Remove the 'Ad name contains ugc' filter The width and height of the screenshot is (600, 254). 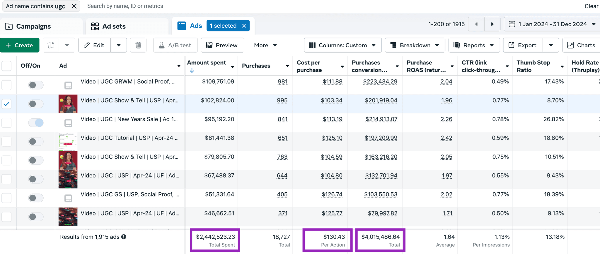point(74,6)
